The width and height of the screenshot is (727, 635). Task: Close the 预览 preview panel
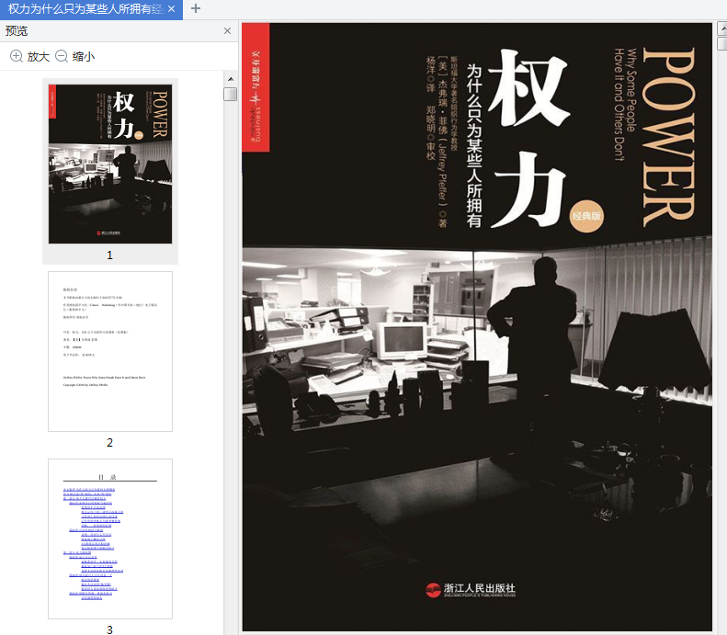pyautogui.click(x=227, y=30)
